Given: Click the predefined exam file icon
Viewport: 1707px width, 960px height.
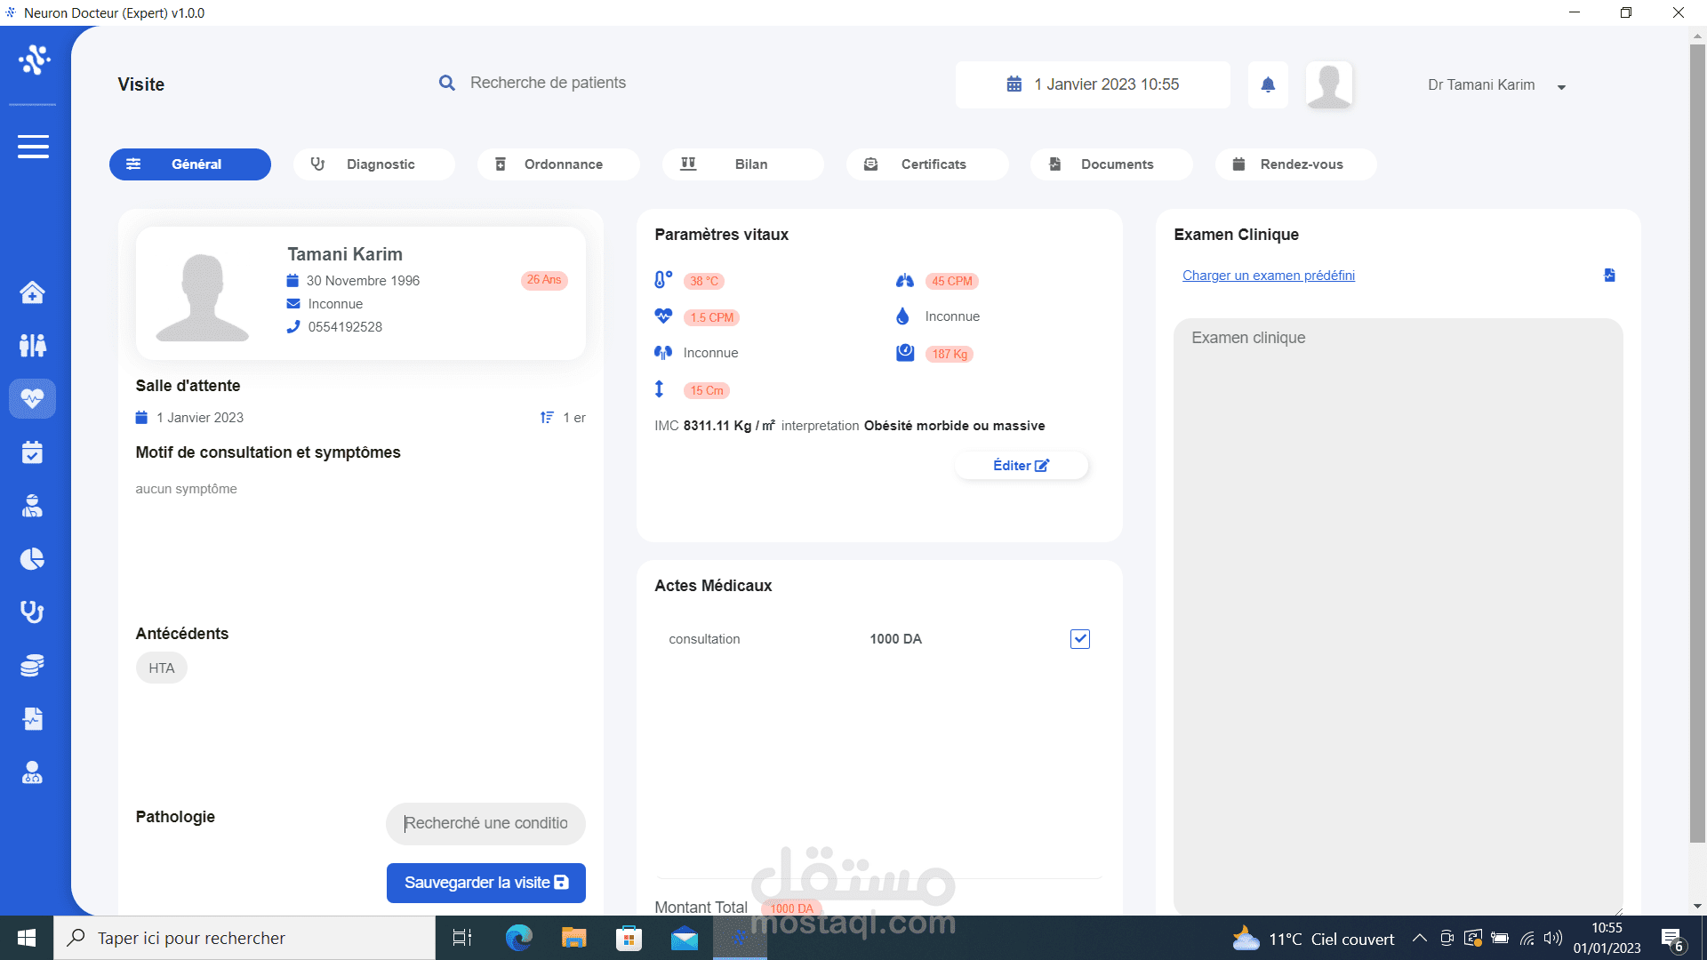Looking at the screenshot, I should pyautogui.click(x=1609, y=276).
